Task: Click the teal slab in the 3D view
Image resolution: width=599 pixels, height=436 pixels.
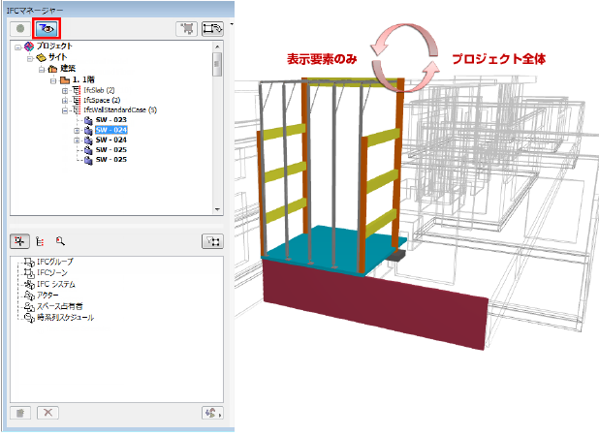Action: coord(332,248)
